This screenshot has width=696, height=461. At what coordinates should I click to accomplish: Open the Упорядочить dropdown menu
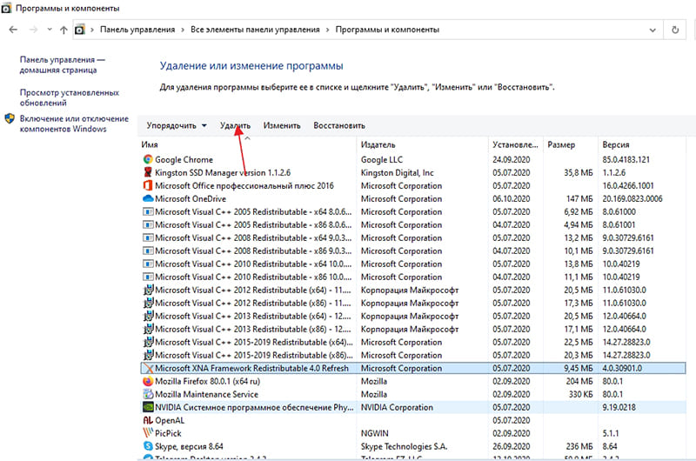(x=177, y=125)
